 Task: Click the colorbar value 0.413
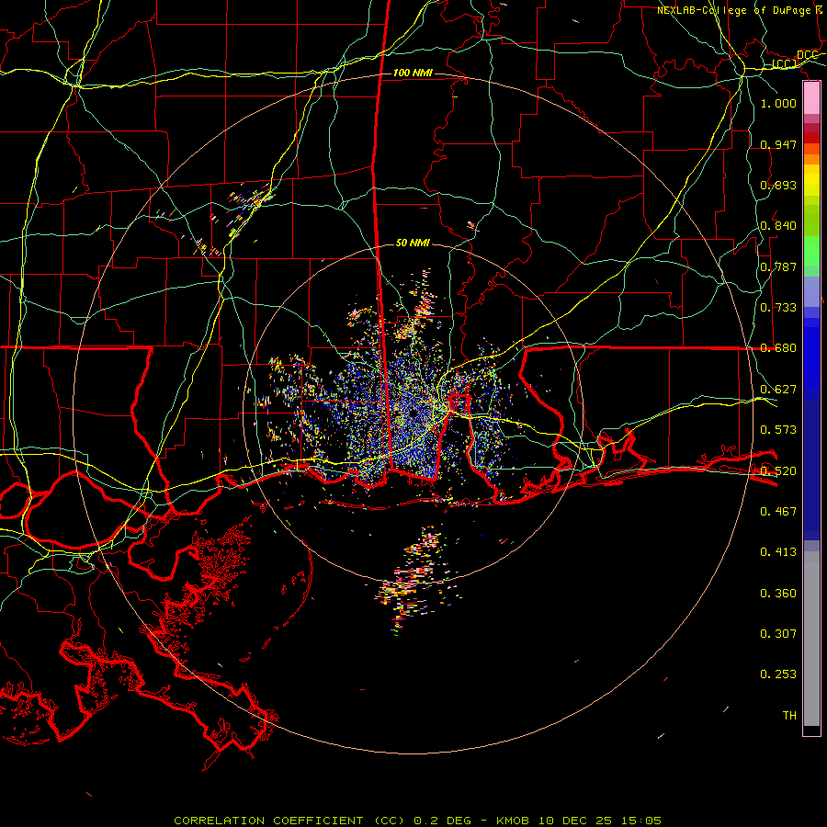778,552
